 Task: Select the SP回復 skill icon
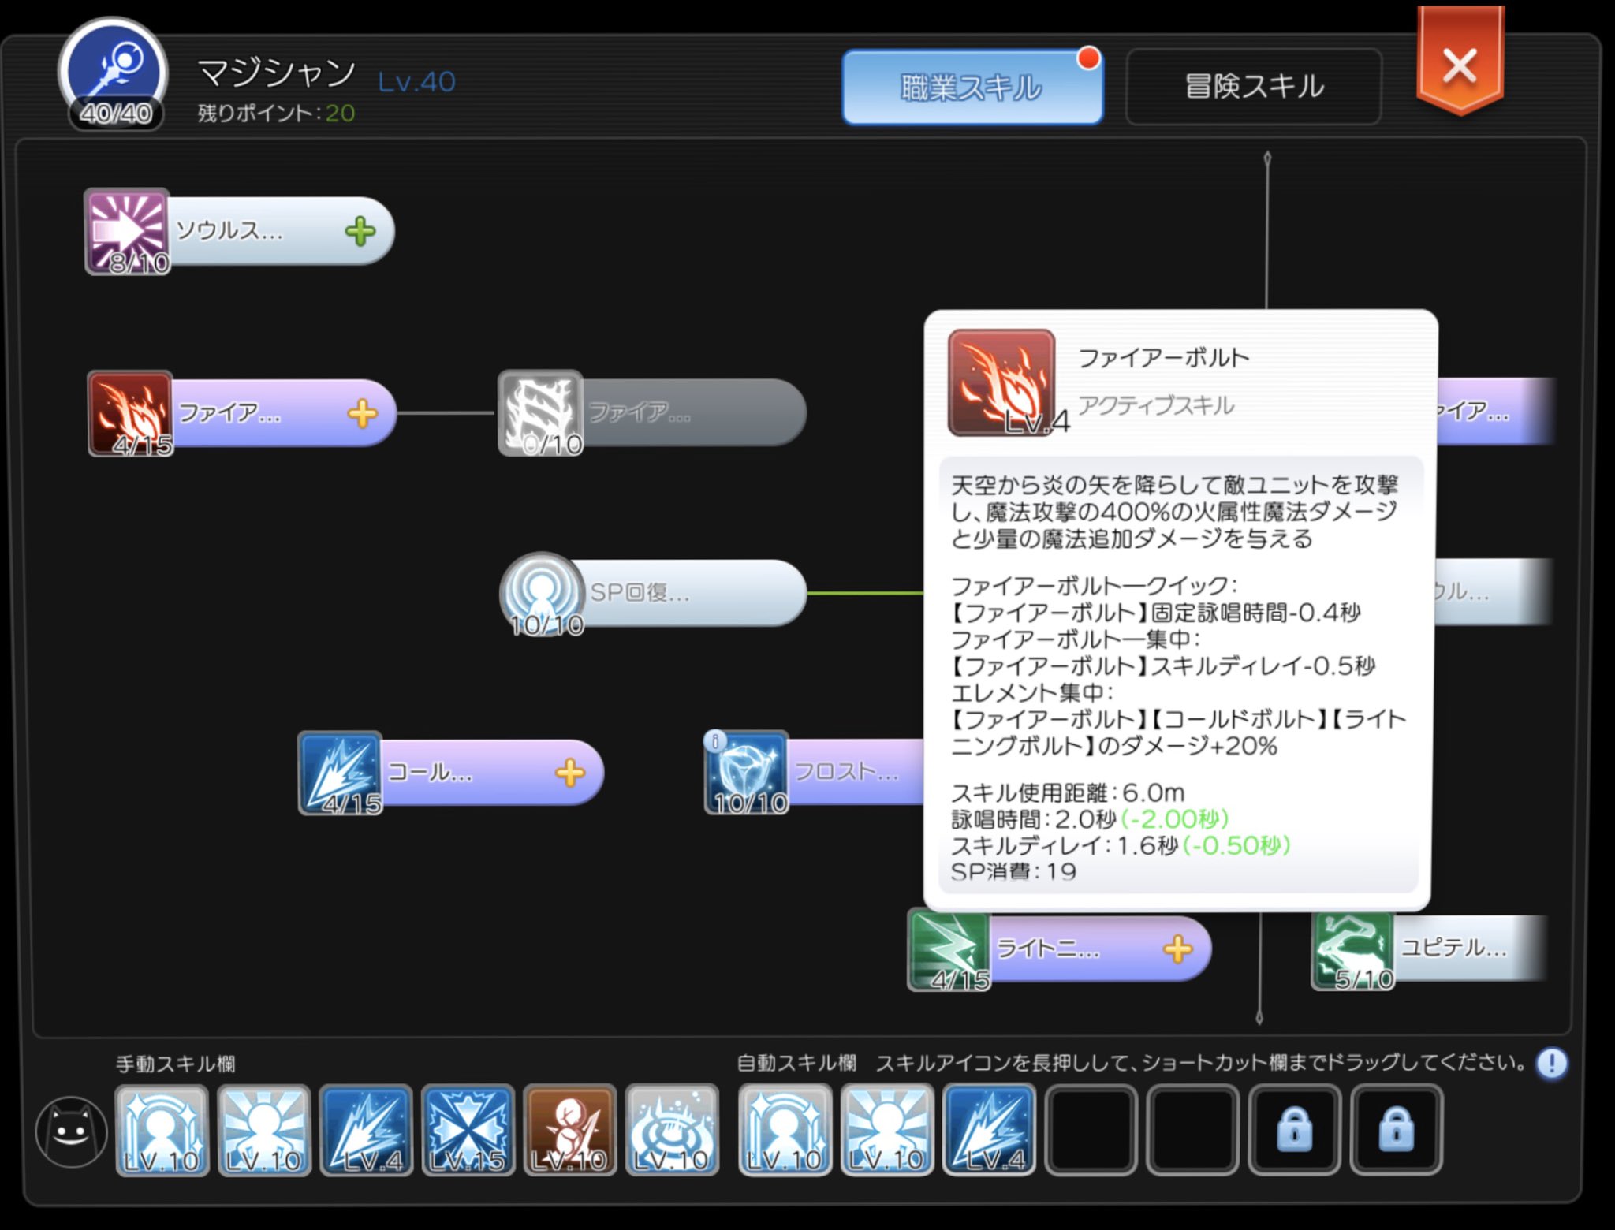541,594
